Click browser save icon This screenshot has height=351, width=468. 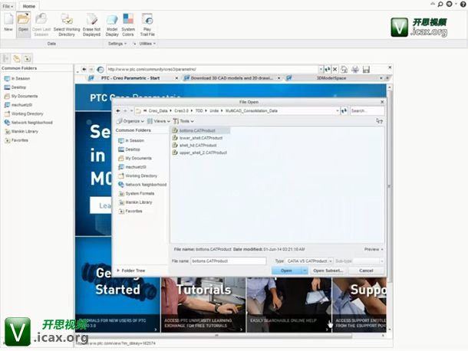coord(366,70)
